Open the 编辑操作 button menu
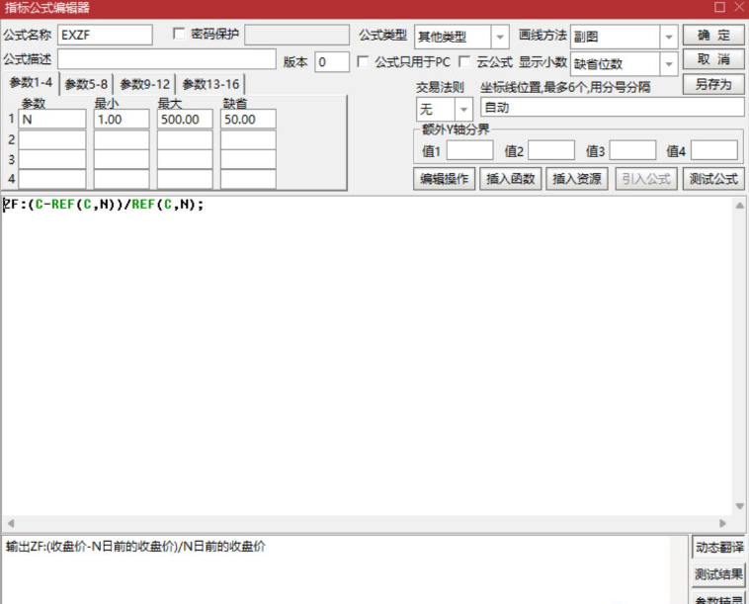The height and width of the screenshot is (604, 749). click(x=445, y=179)
